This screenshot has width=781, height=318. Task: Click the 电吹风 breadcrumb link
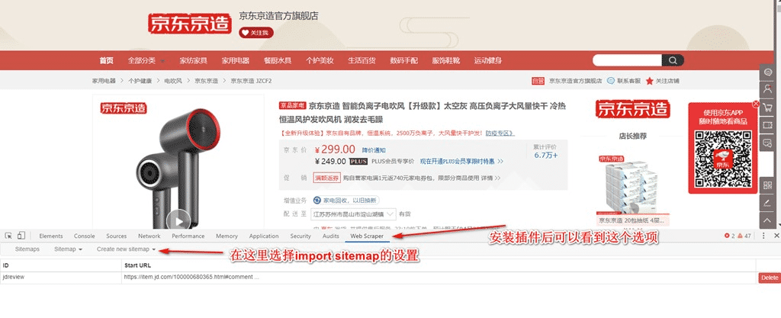point(173,81)
